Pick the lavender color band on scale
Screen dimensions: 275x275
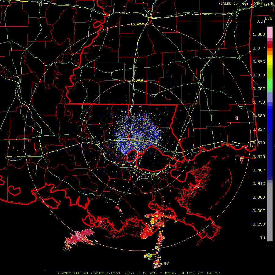[x=270, y=97]
